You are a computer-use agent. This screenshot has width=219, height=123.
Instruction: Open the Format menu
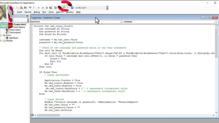pos(28,12)
